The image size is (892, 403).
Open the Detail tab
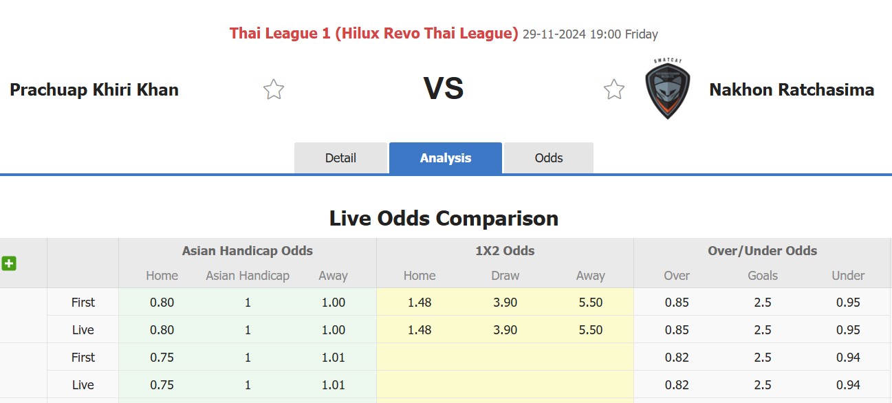tap(340, 158)
